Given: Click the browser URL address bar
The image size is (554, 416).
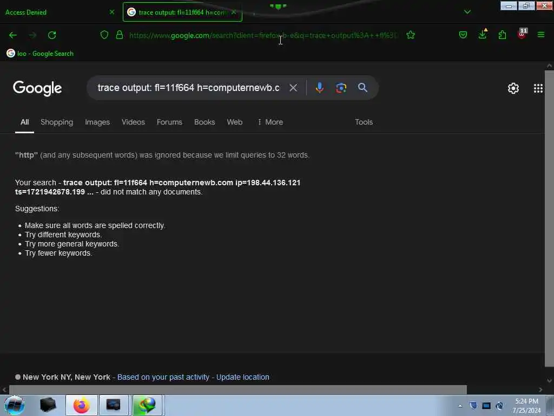Looking at the screenshot, I should tap(263, 35).
